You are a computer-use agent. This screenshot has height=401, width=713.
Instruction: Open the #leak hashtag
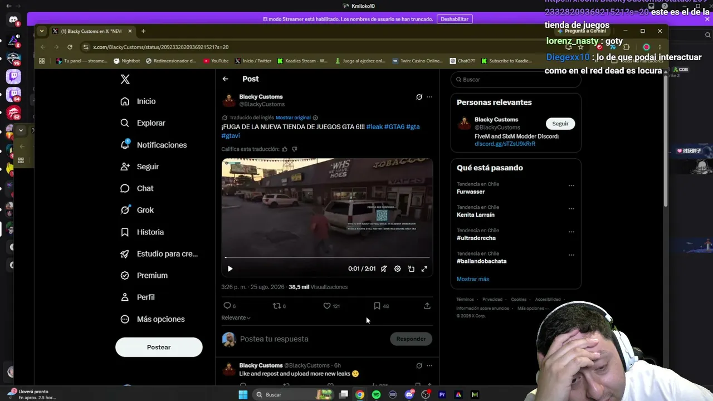coord(374,127)
